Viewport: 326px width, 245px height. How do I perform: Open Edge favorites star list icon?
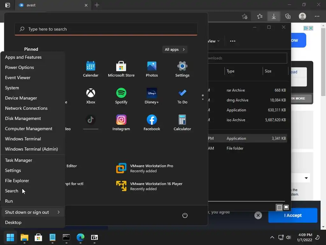[x=260, y=16]
